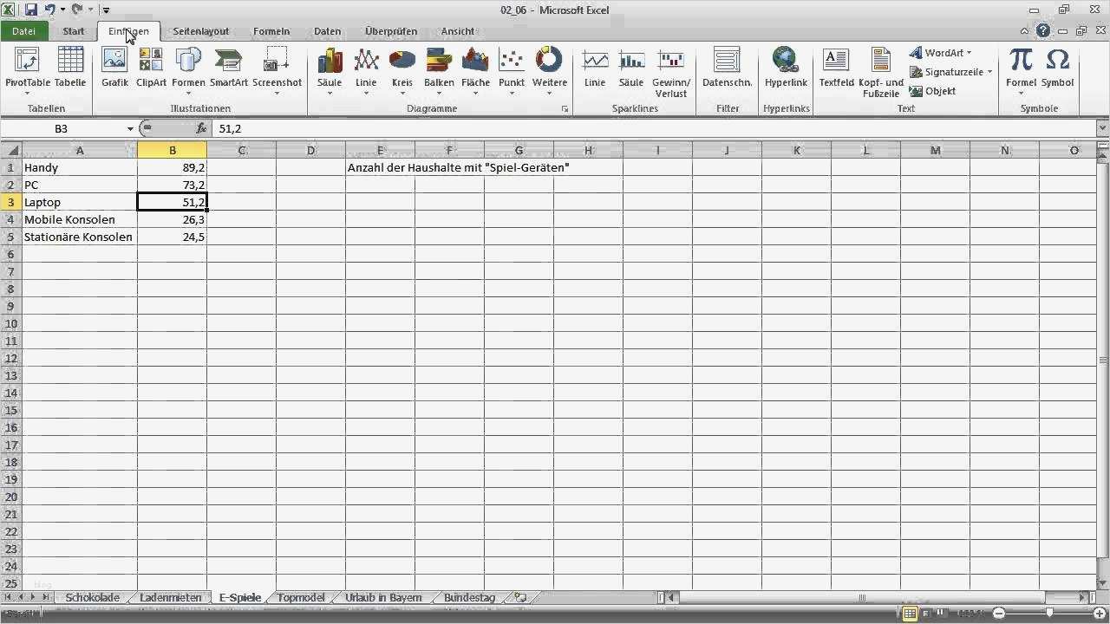This screenshot has width=1110, height=624.
Task: Insert a Textfeld text box
Action: (836, 69)
